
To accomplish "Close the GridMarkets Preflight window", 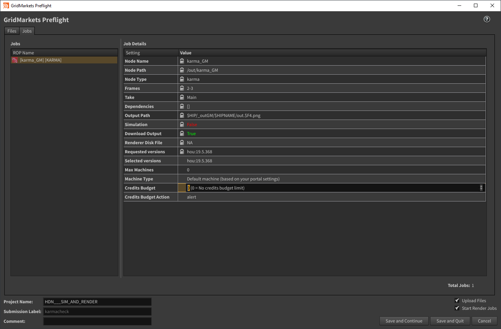I will [x=492, y=5].
